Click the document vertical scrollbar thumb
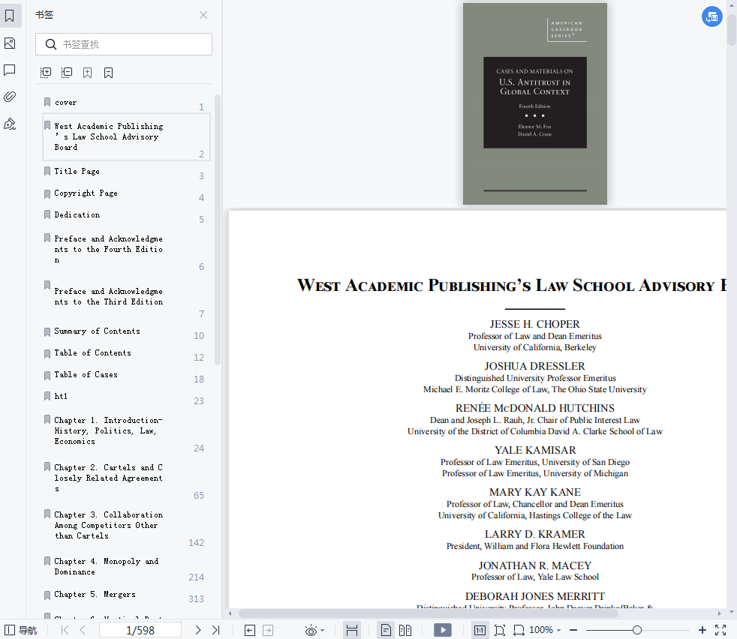This screenshot has height=639, width=737. [x=731, y=30]
